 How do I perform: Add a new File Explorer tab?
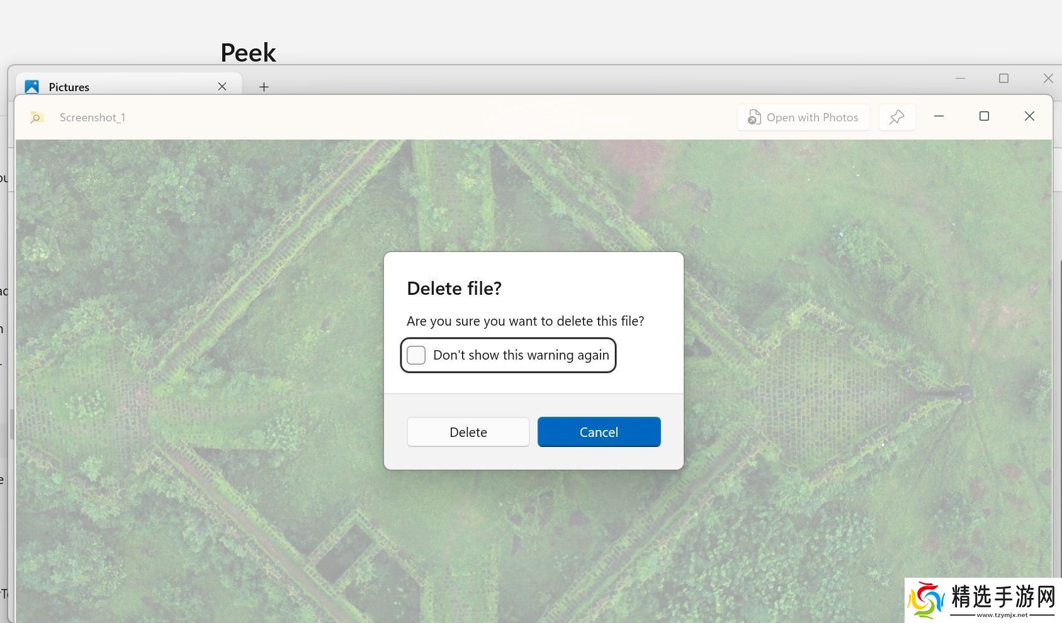pos(264,87)
